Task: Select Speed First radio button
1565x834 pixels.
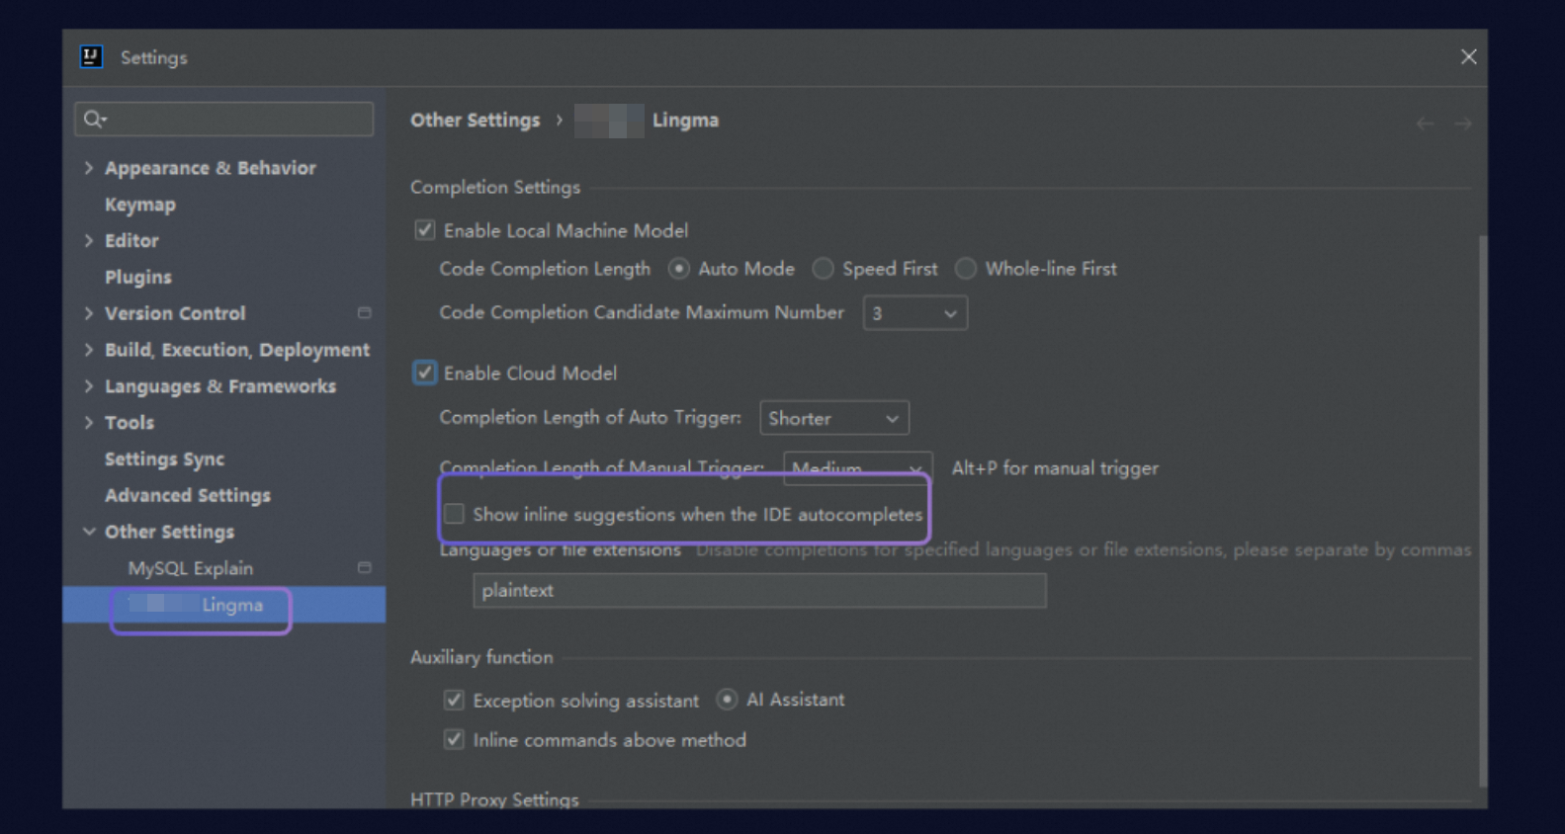Action: click(x=823, y=269)
